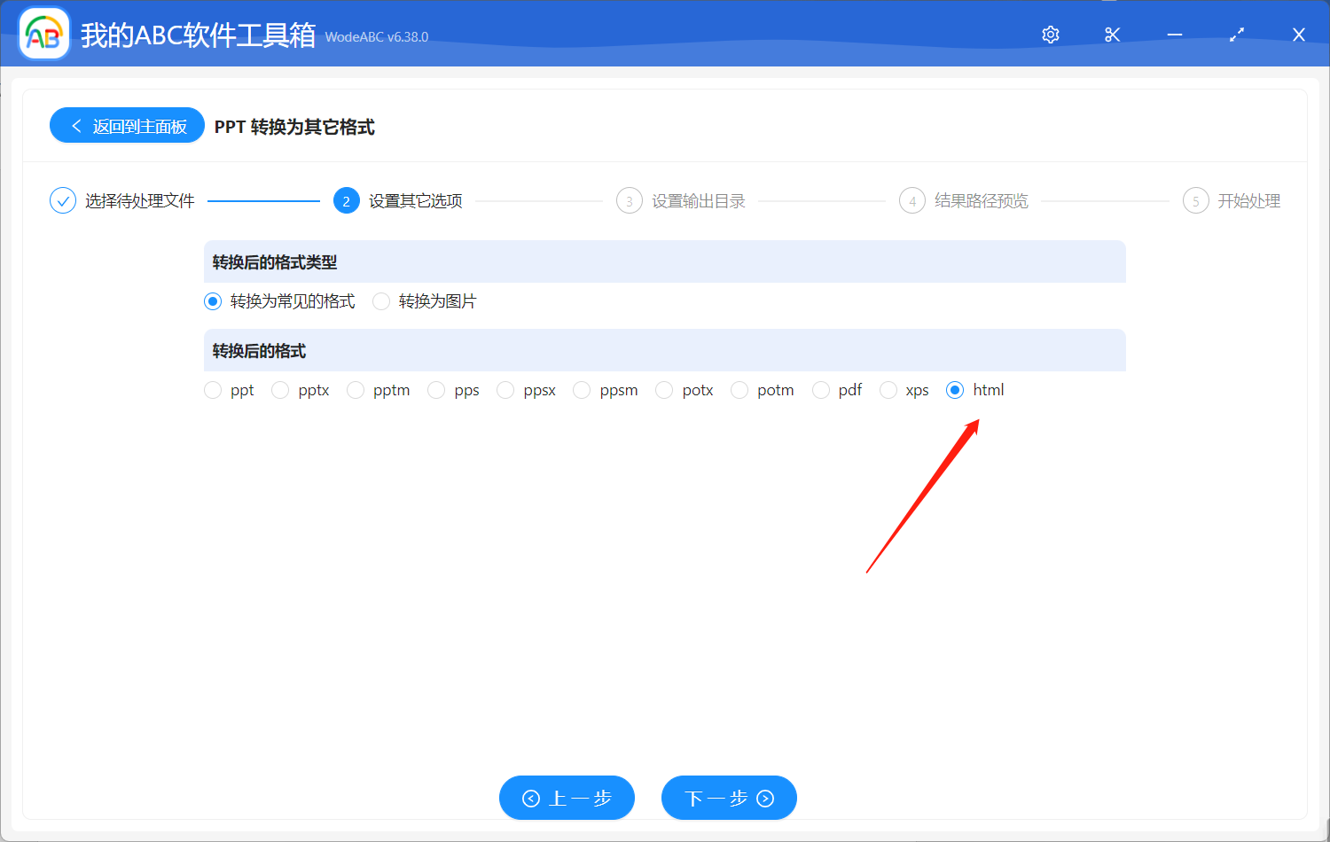
Task: Click the scissors screenshot icon
Action: tap(1112, 34)
